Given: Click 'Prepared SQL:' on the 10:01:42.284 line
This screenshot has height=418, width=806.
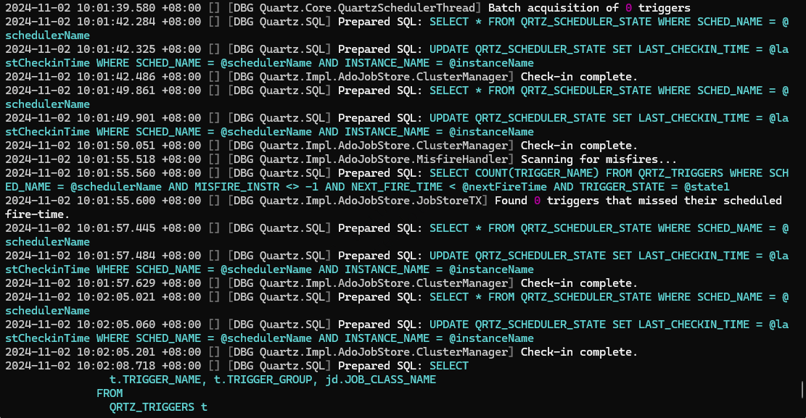Looking at the screenshot, I should point(380,22).
